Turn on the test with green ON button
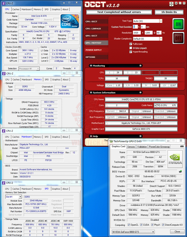The width and height of the screenshot is (187, 237). 178,24
